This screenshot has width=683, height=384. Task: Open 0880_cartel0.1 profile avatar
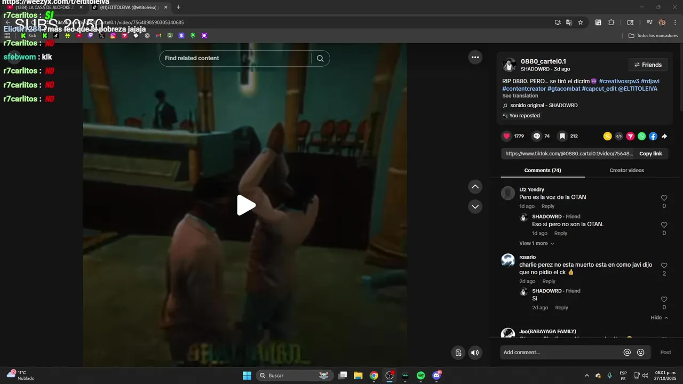510,65
